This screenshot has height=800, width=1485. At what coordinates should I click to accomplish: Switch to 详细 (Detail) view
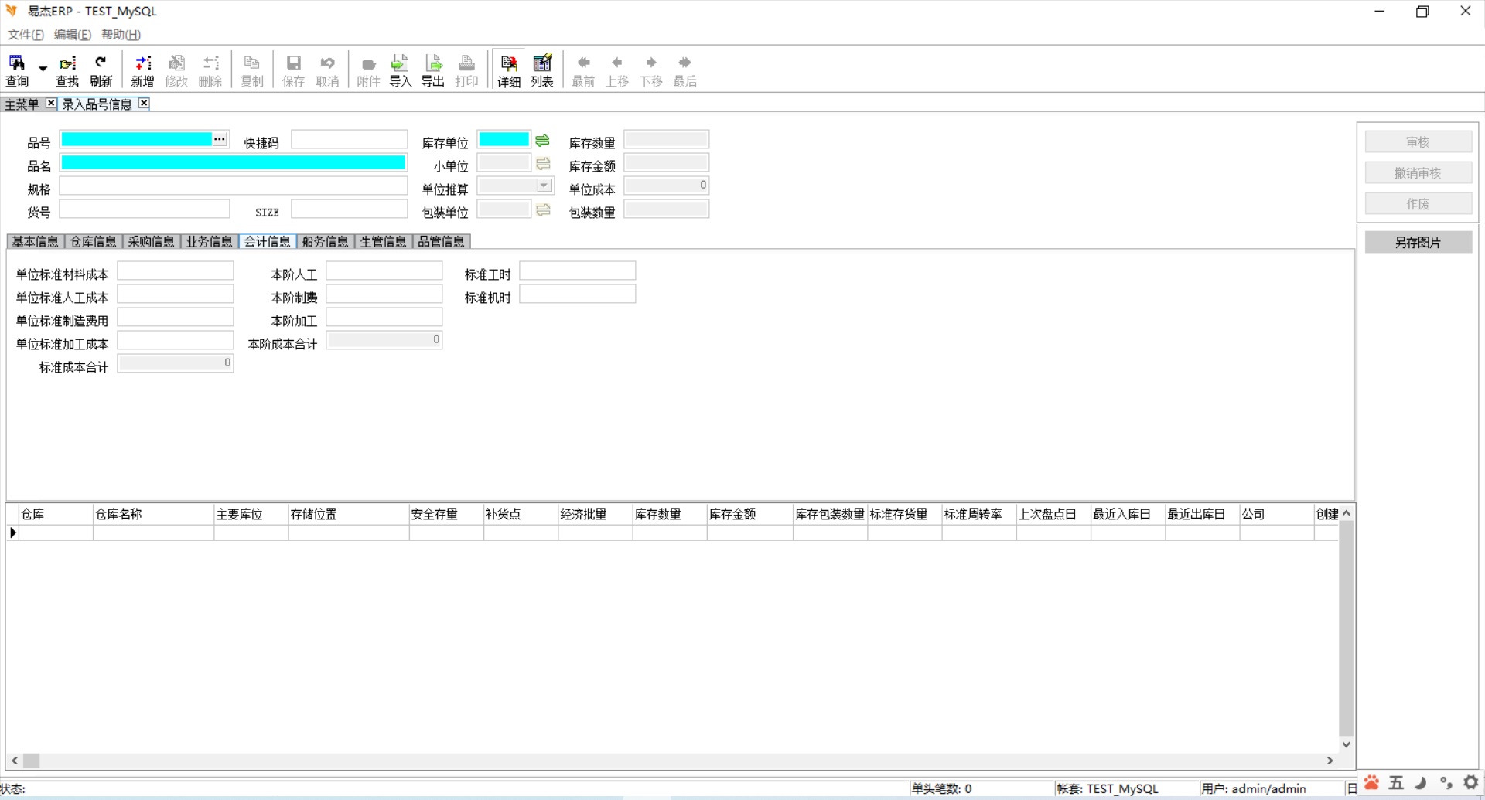click(508, 70)
